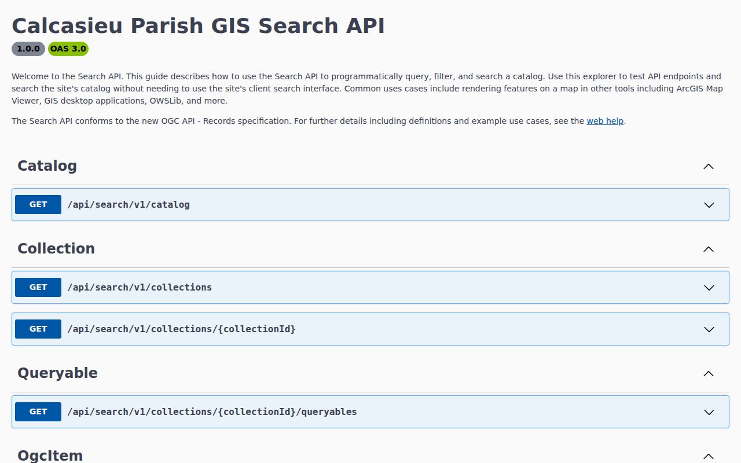Expand the /api/search/v1/catalog endpoint arrow
The image size is (741, 463).
click(709, 205)
